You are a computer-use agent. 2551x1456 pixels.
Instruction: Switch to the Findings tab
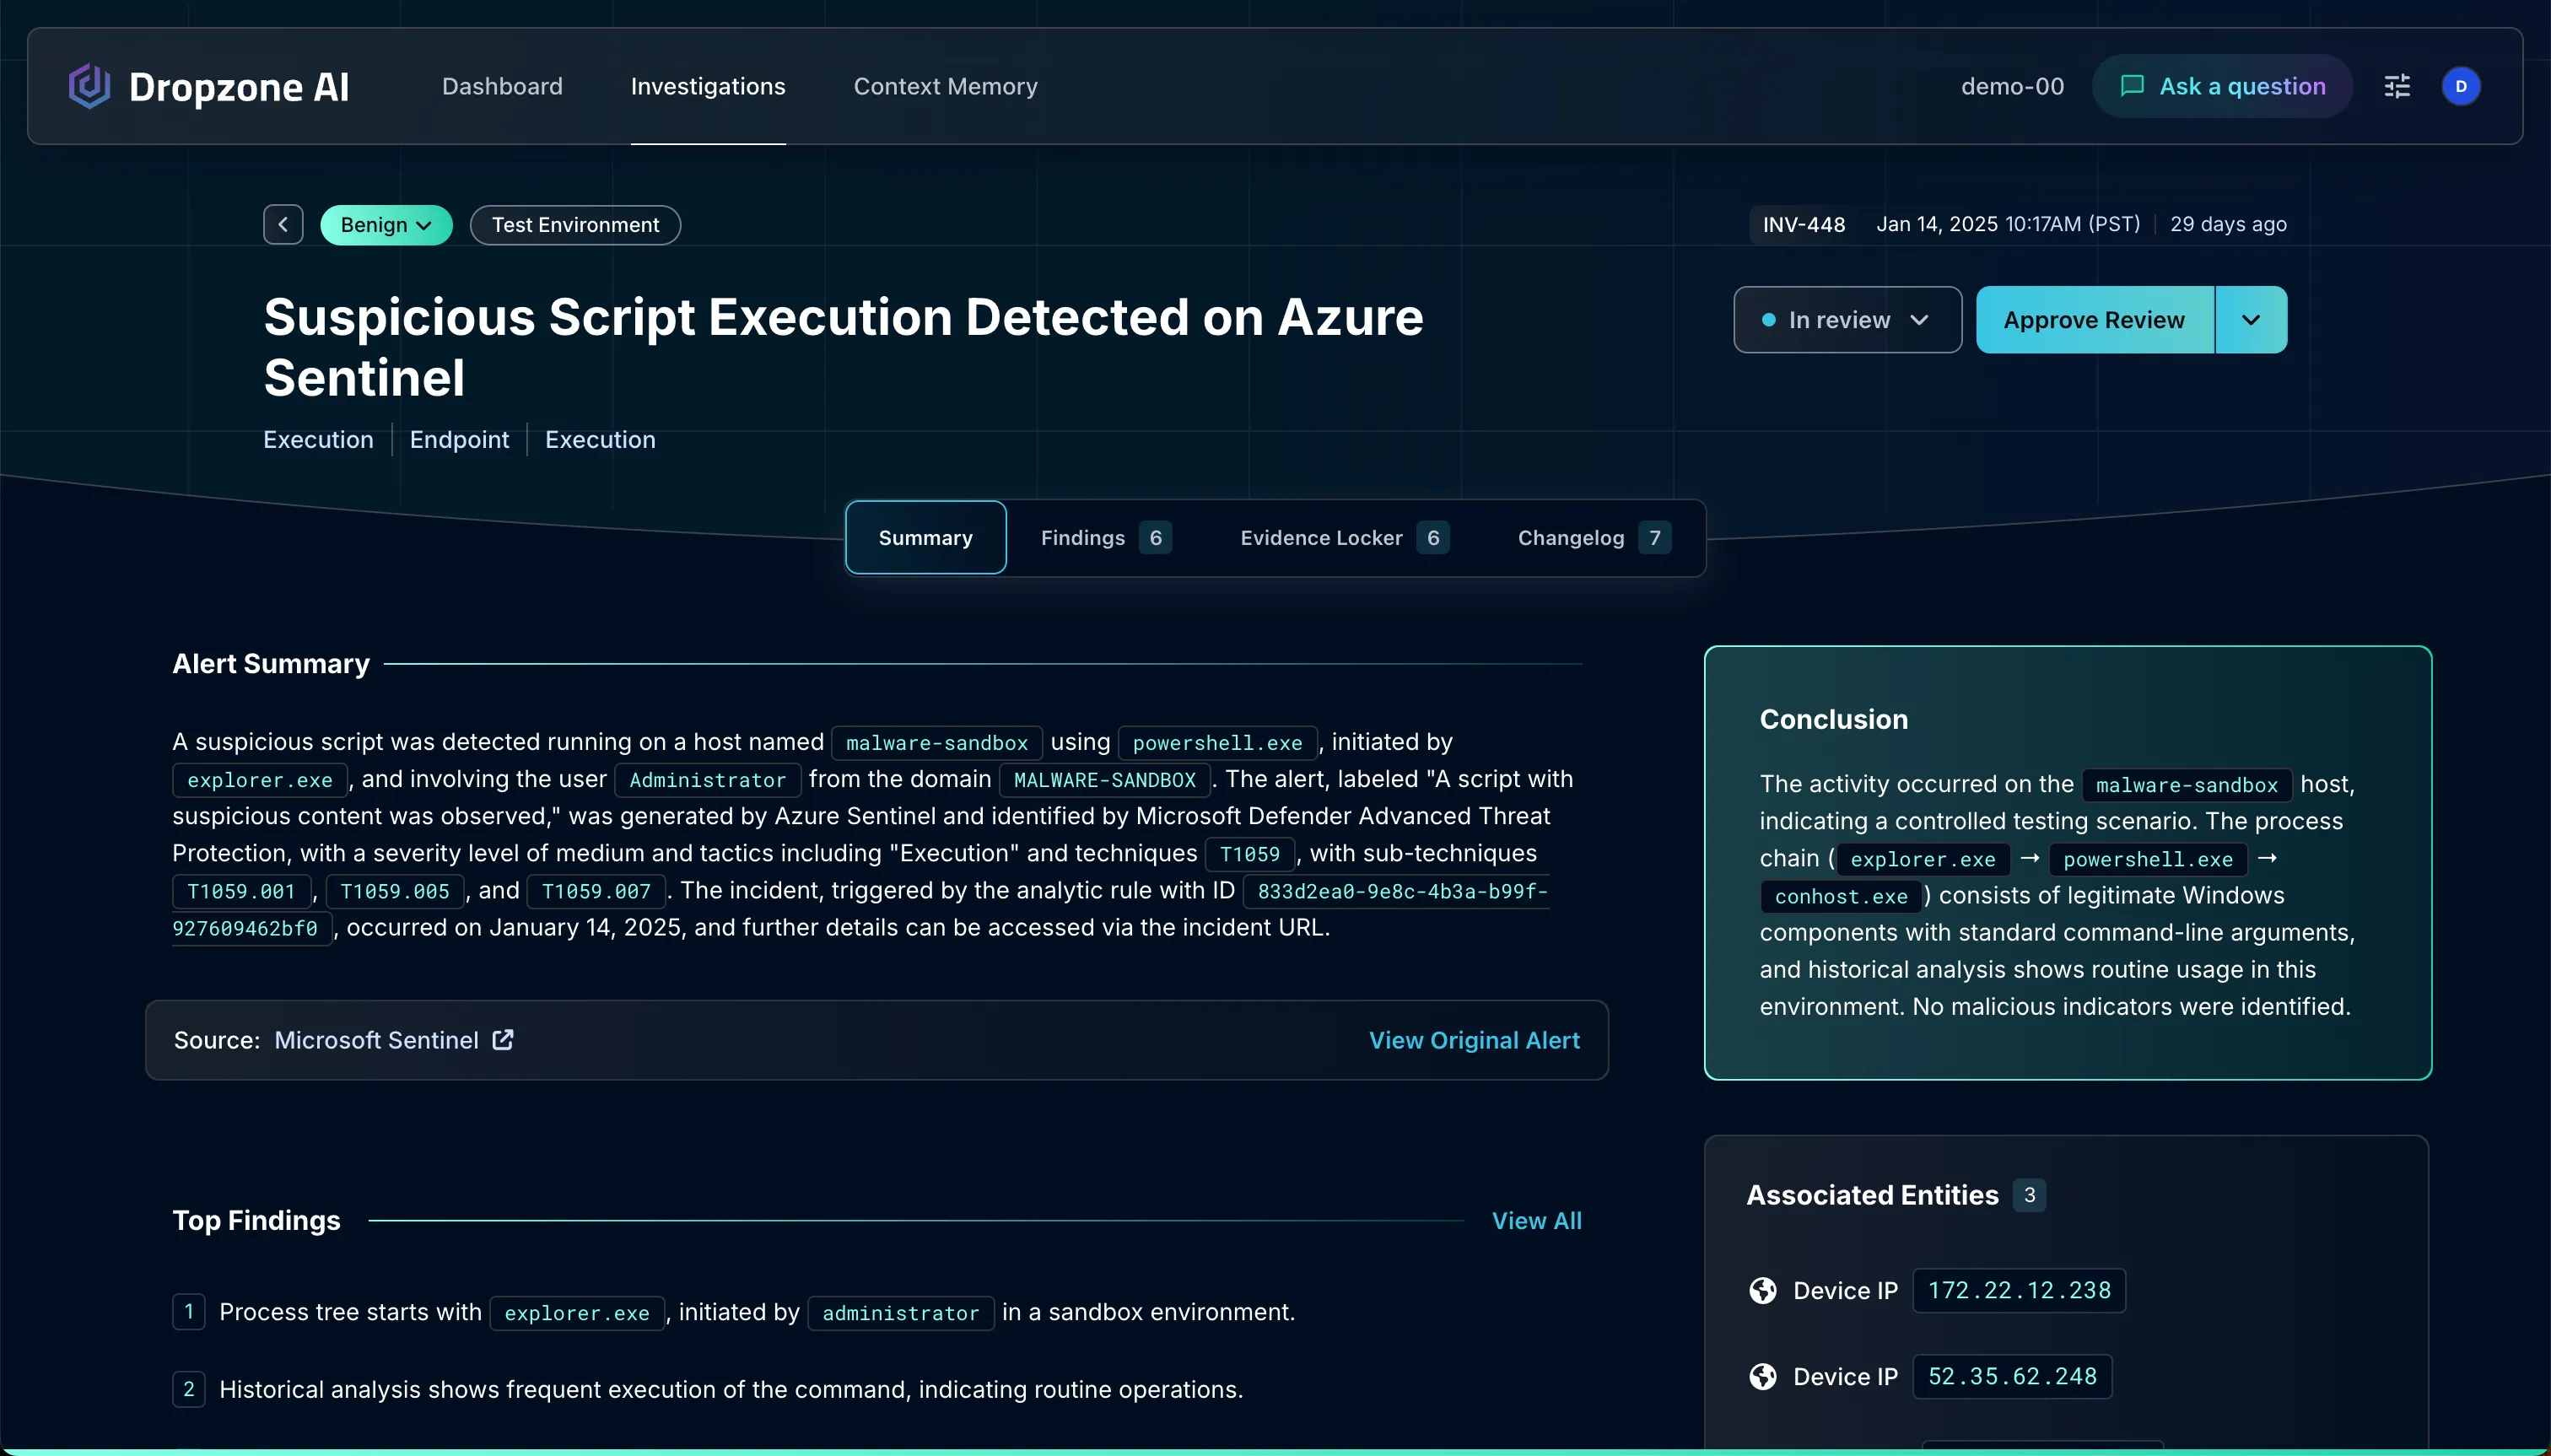[1104, 538]
